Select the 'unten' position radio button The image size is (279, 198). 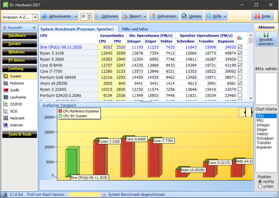tap(260, 187)
